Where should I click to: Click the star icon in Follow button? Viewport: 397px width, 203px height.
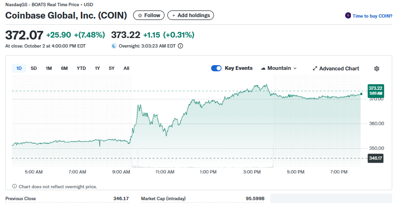coord(140,16)
